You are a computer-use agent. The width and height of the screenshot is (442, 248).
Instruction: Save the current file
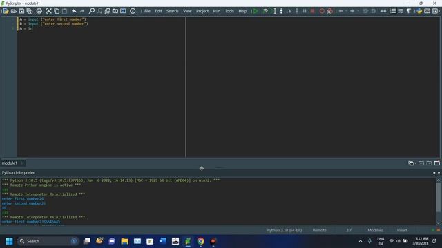(21, 11)
